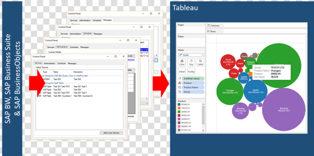
Task: Select green 20092-01 legend swatch
Action: (179, 112)
